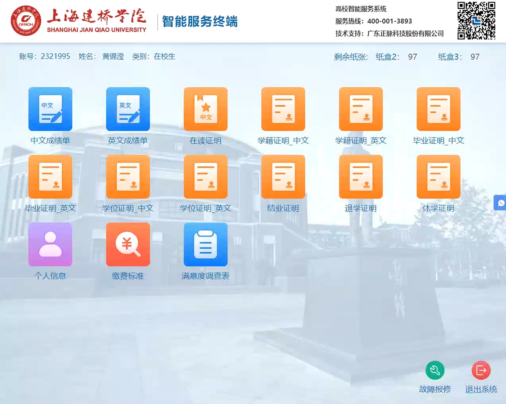506x404 pixels.
Task: Choose the 退学证明 icon
Action: coord(361,177)
